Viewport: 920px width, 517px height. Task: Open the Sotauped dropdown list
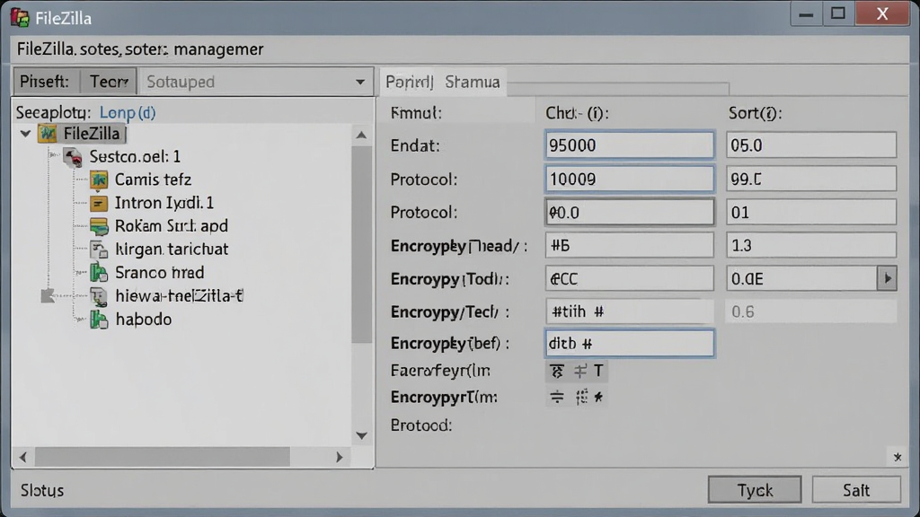click(359, 82)
